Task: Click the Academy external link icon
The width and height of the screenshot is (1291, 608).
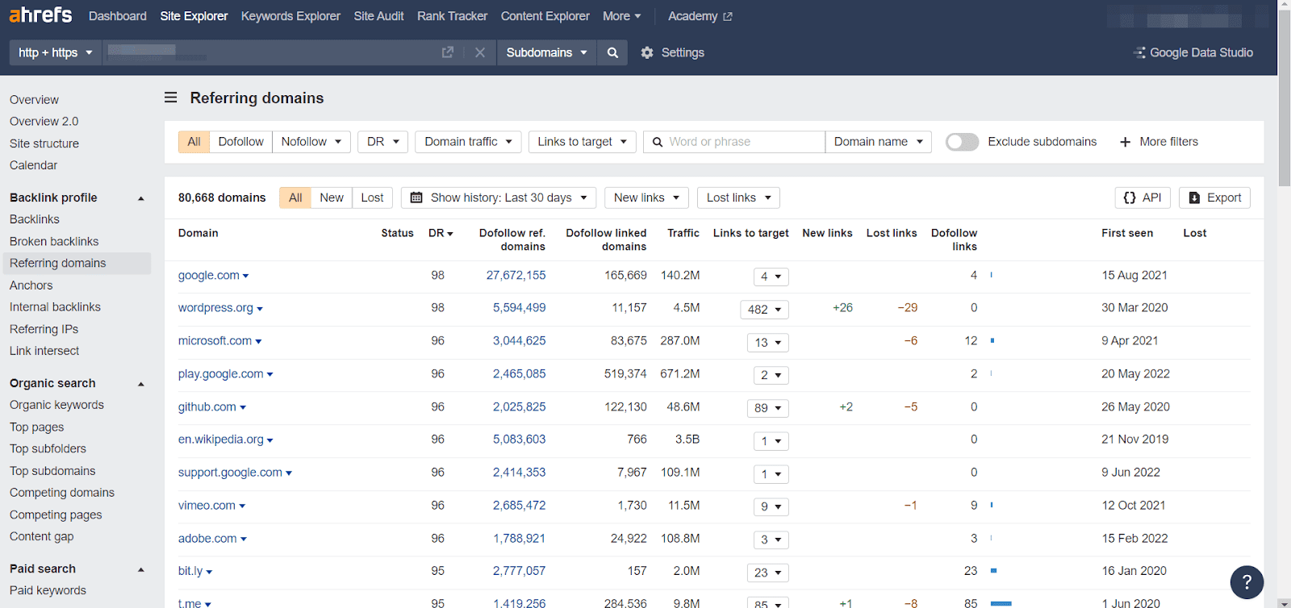Action: (728, 16)
